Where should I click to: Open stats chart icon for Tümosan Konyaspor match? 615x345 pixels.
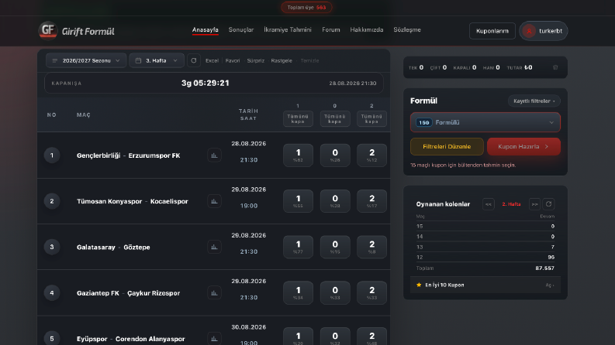click(x=214, y=201)
